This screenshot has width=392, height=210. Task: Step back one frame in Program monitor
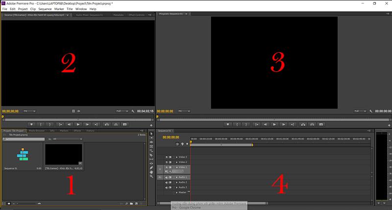265,125
